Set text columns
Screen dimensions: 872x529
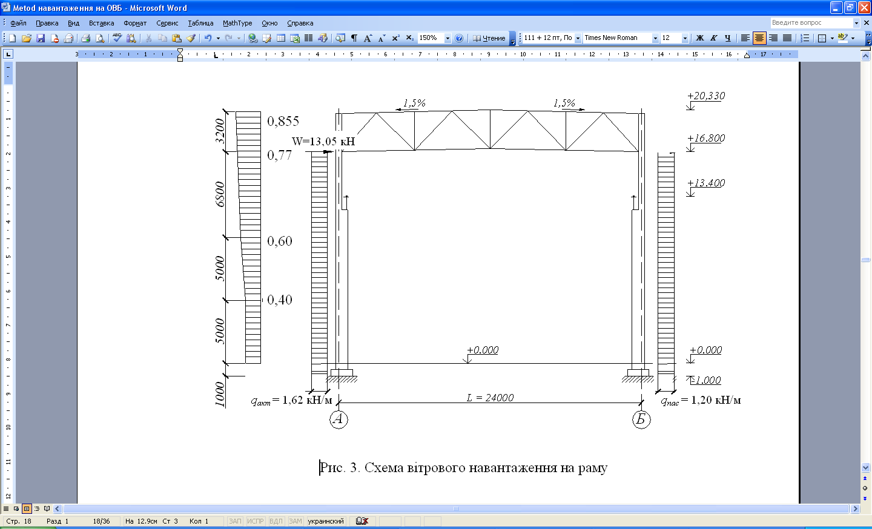pyautogui.click(x=308, y=38)
